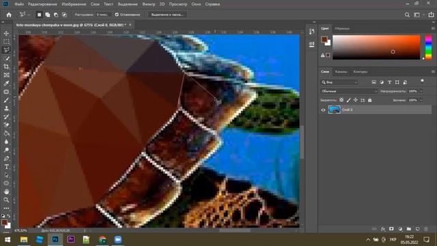This screenshot has height=246, width=437.
Task: Select the Healing patch tool
Action: pyautogui.click(x=6, y=92)
